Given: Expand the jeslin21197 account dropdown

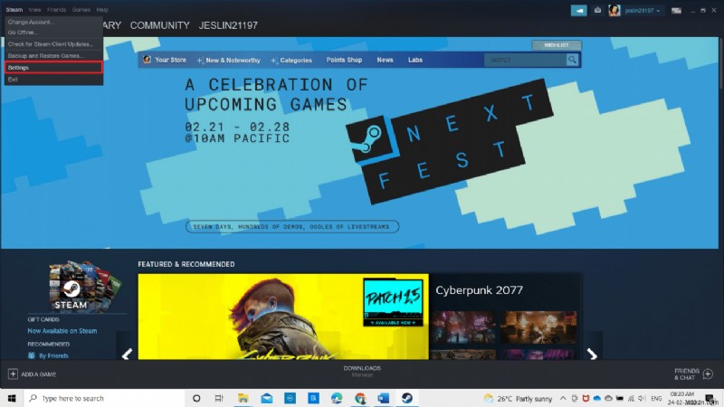Looking at the screenshot, I should pyautogui.click(x=643, y=10).
